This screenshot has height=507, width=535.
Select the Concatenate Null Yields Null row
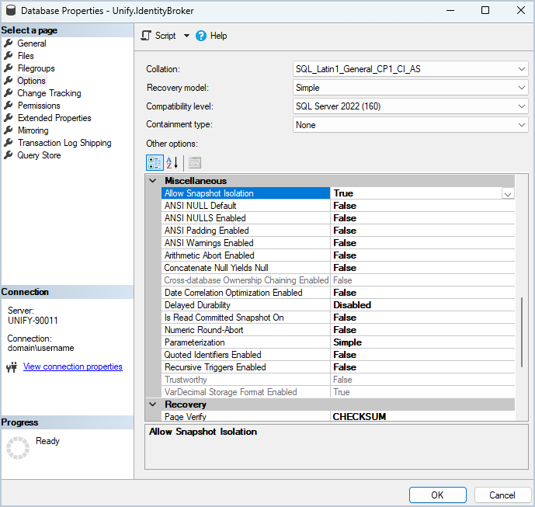pos(338,268)
